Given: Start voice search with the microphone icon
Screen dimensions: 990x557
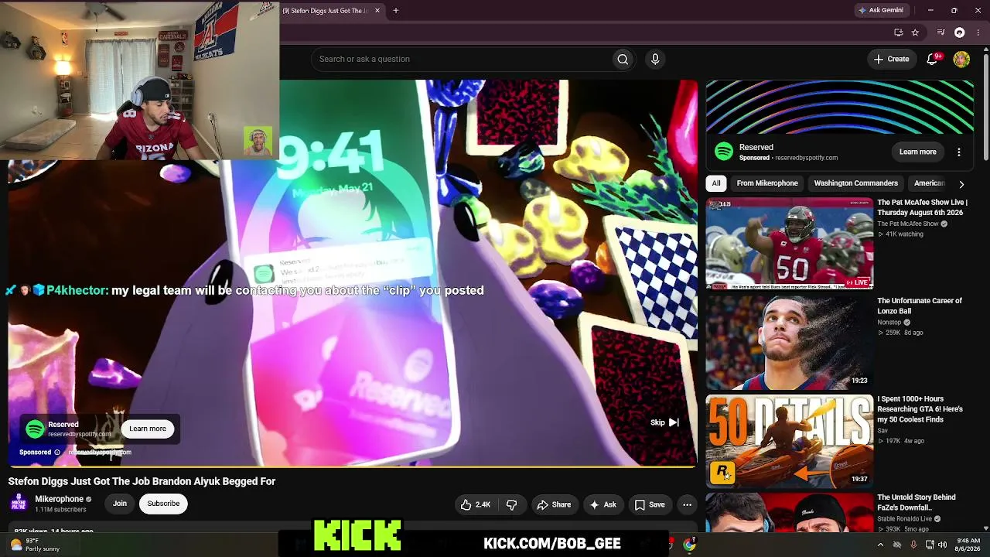Looking at the screenshot, I should (x=655, y=59).
